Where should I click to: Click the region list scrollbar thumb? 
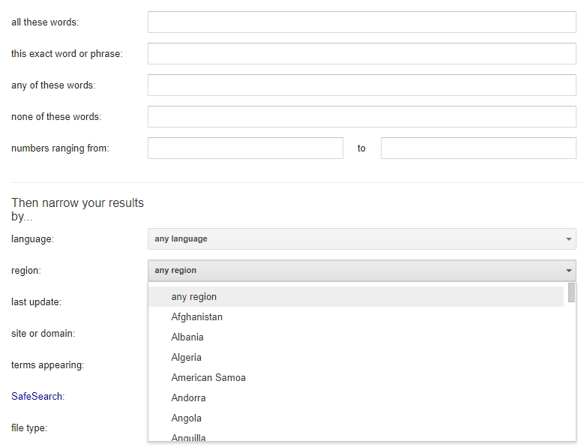(x=571, y=292)
